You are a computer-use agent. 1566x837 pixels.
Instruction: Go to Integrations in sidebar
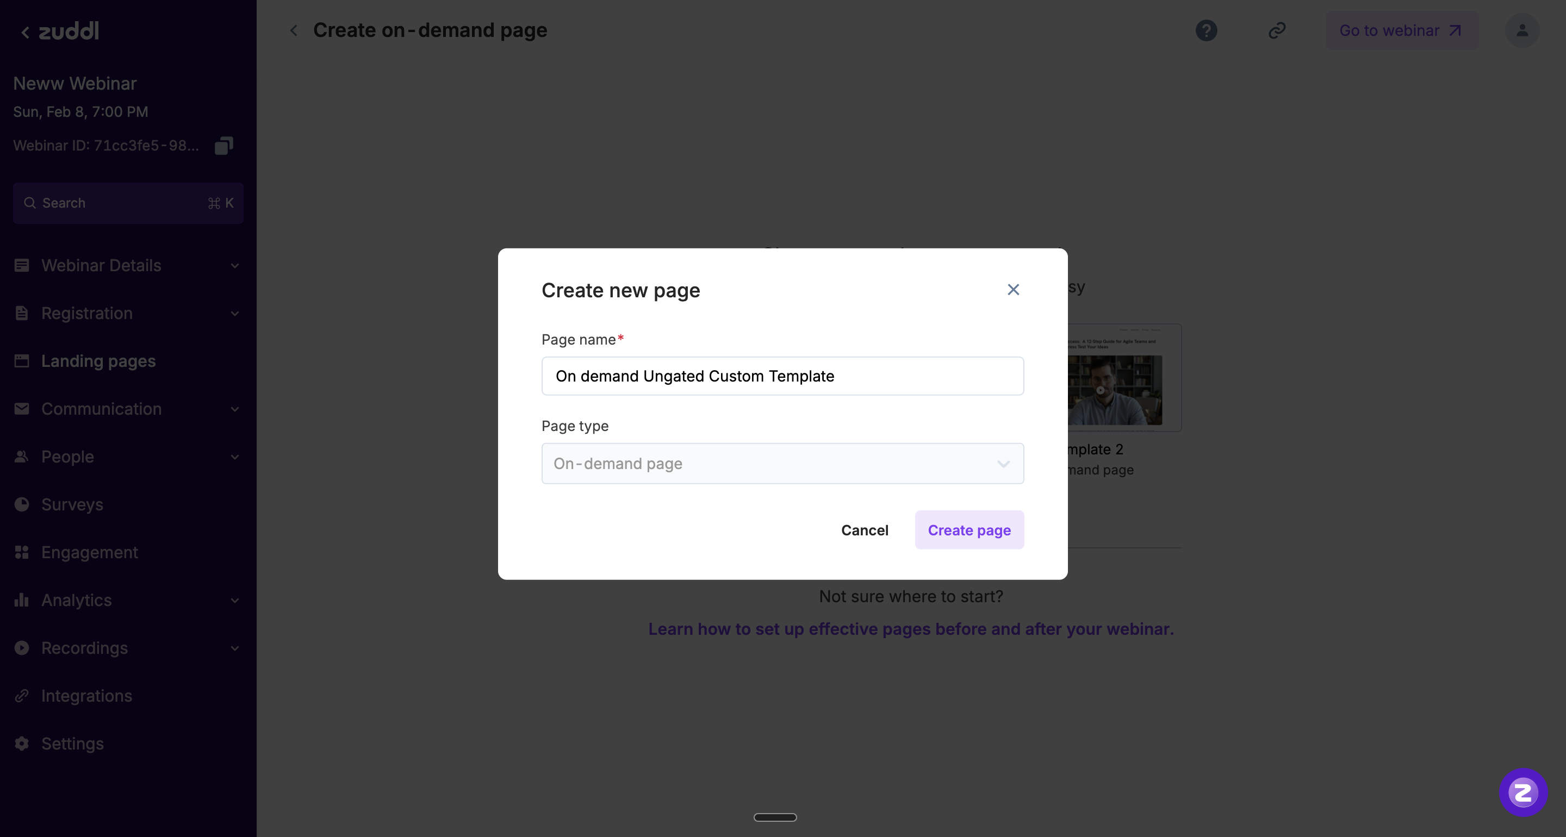click(x=86, y=696)
